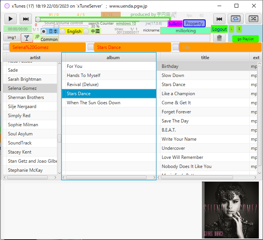Viewport: 263px width, 240px height.
Task: Toggle repeat playback mode
Action: (236, 19)
